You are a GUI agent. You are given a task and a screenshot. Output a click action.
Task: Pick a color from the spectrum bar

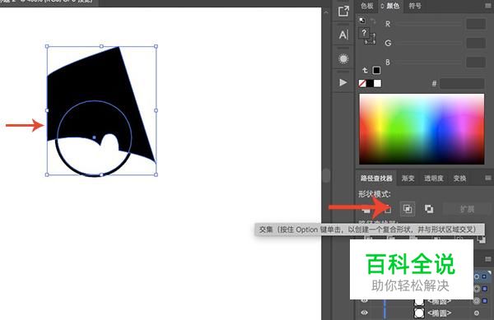coord(422,129)
